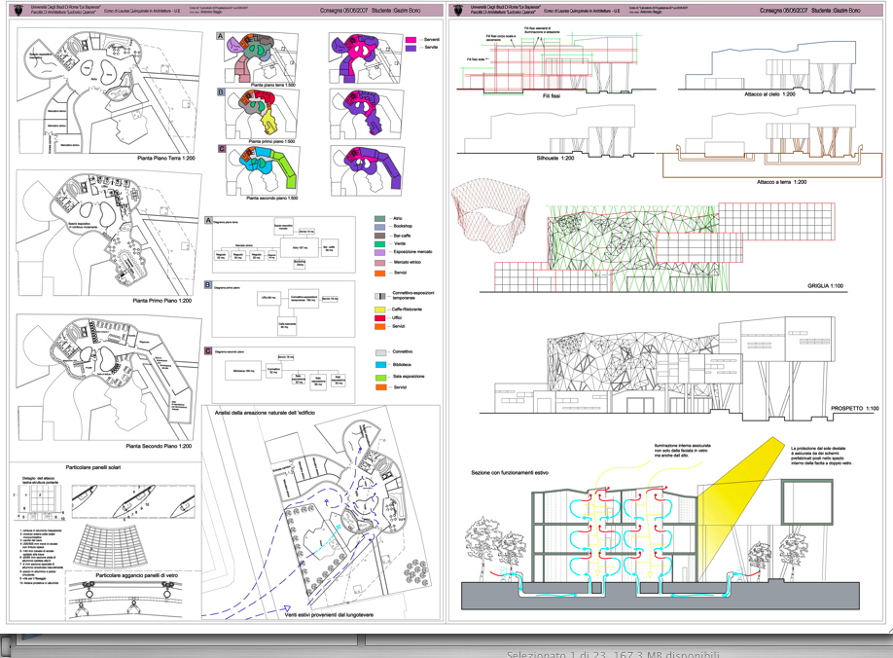Select the Pianta Primo Piano 1:200 drawing
893x658 pixels.
click(x=97, y=234)
